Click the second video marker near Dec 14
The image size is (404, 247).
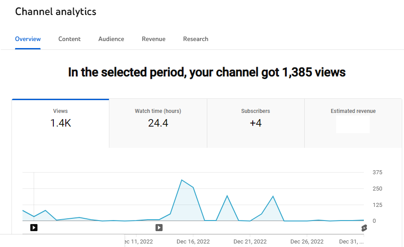tap(159, 228)
